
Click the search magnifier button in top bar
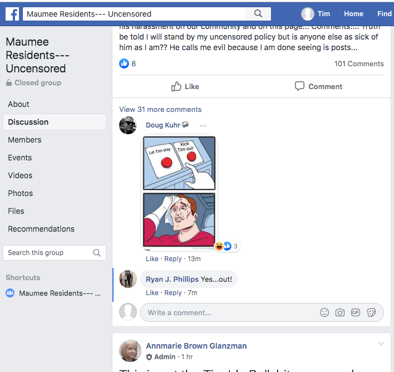258,14
